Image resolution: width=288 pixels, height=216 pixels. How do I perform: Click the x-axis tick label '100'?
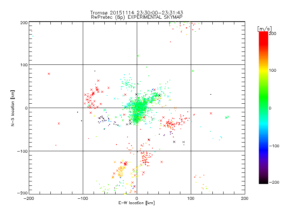tap(191, 198)
